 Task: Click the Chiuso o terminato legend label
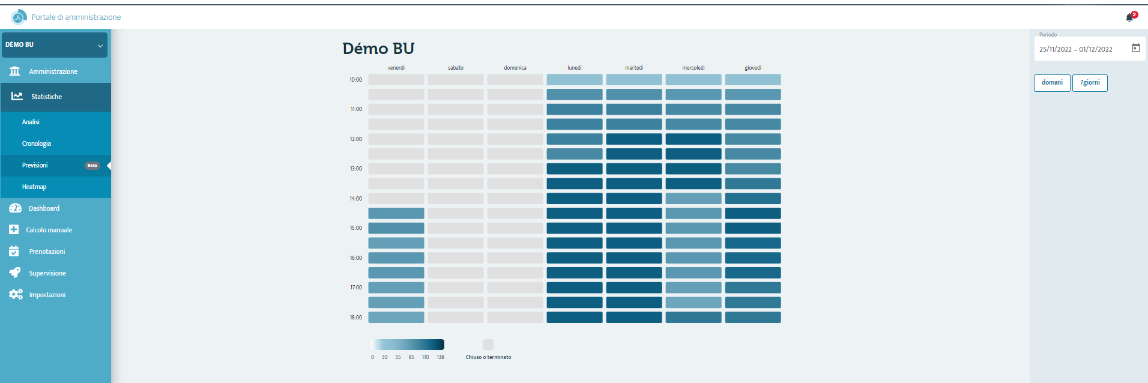[488, 357]
